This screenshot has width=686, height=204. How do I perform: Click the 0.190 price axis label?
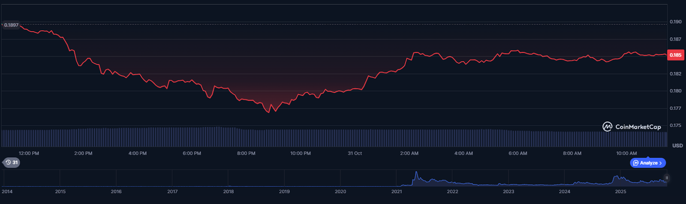[x=675, y=22]
